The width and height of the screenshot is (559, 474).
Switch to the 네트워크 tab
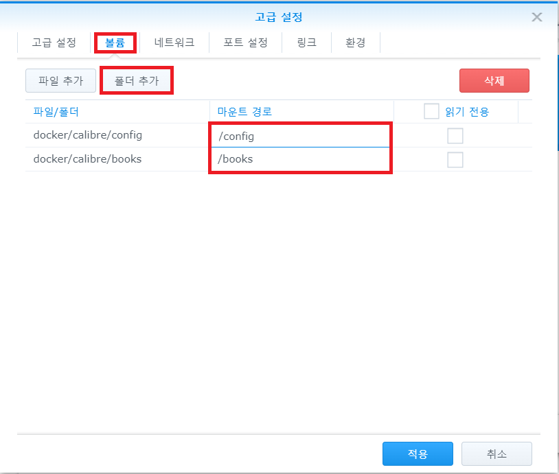(174, 43)
